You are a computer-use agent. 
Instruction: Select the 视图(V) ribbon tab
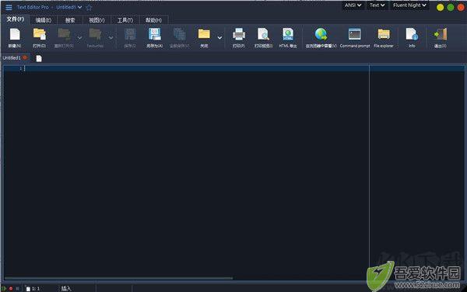pos(97,20)
